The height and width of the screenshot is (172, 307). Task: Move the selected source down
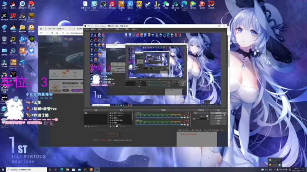pyautogui.click(x=124, y=127)
